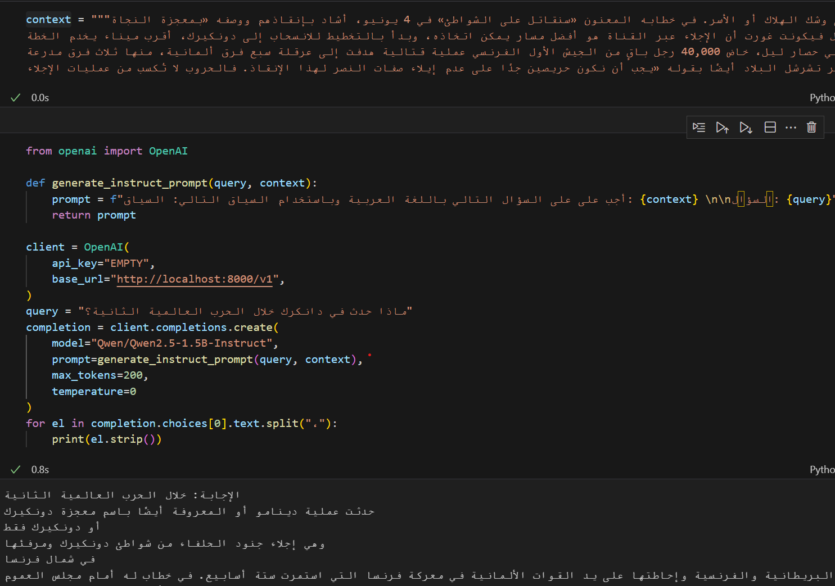Click the '{query}' placeholder in prompt f-string
Viewport: 835px width, 586px height.
(x=809, y=199)
